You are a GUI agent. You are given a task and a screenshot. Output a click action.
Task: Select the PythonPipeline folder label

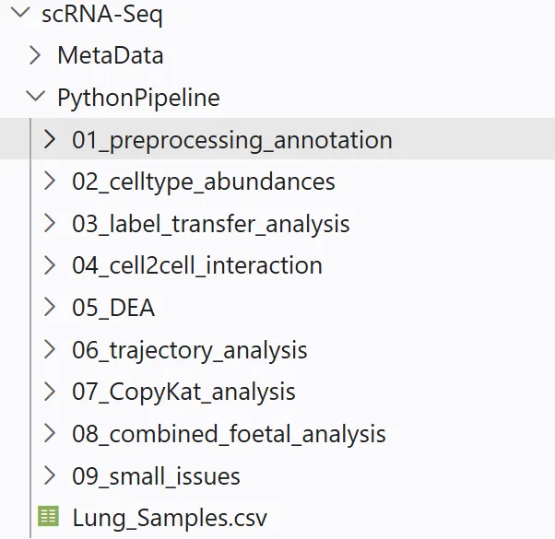(x=138, y=97)
